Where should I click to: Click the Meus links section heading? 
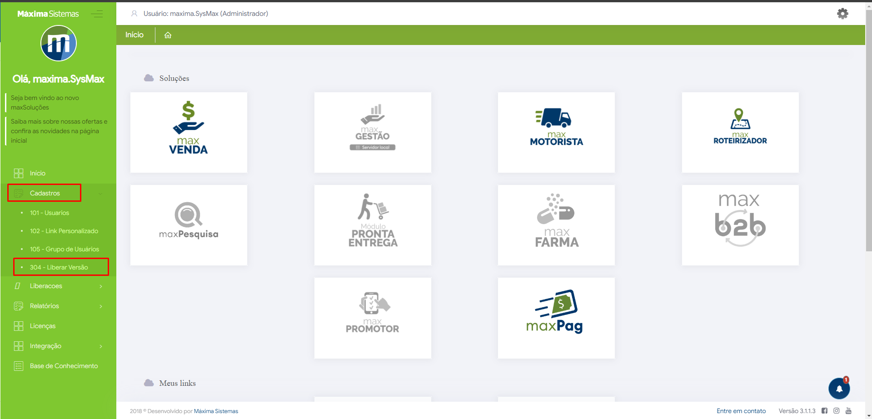pyautogui.click(x=177, y=383)
